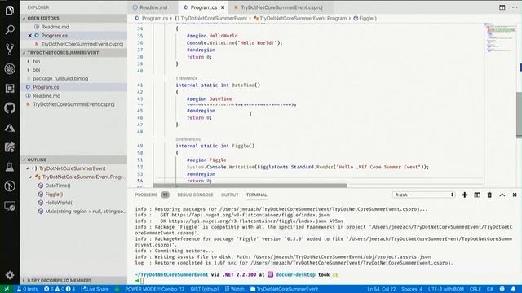Open the GitHub view icon
The height and width of the screenshot is (293, 522).
(x=9, y=108)
